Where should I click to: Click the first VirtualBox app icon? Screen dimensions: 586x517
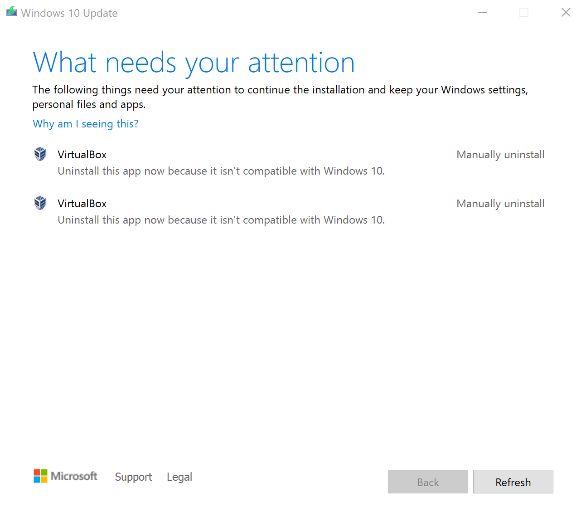pos(40,154)
